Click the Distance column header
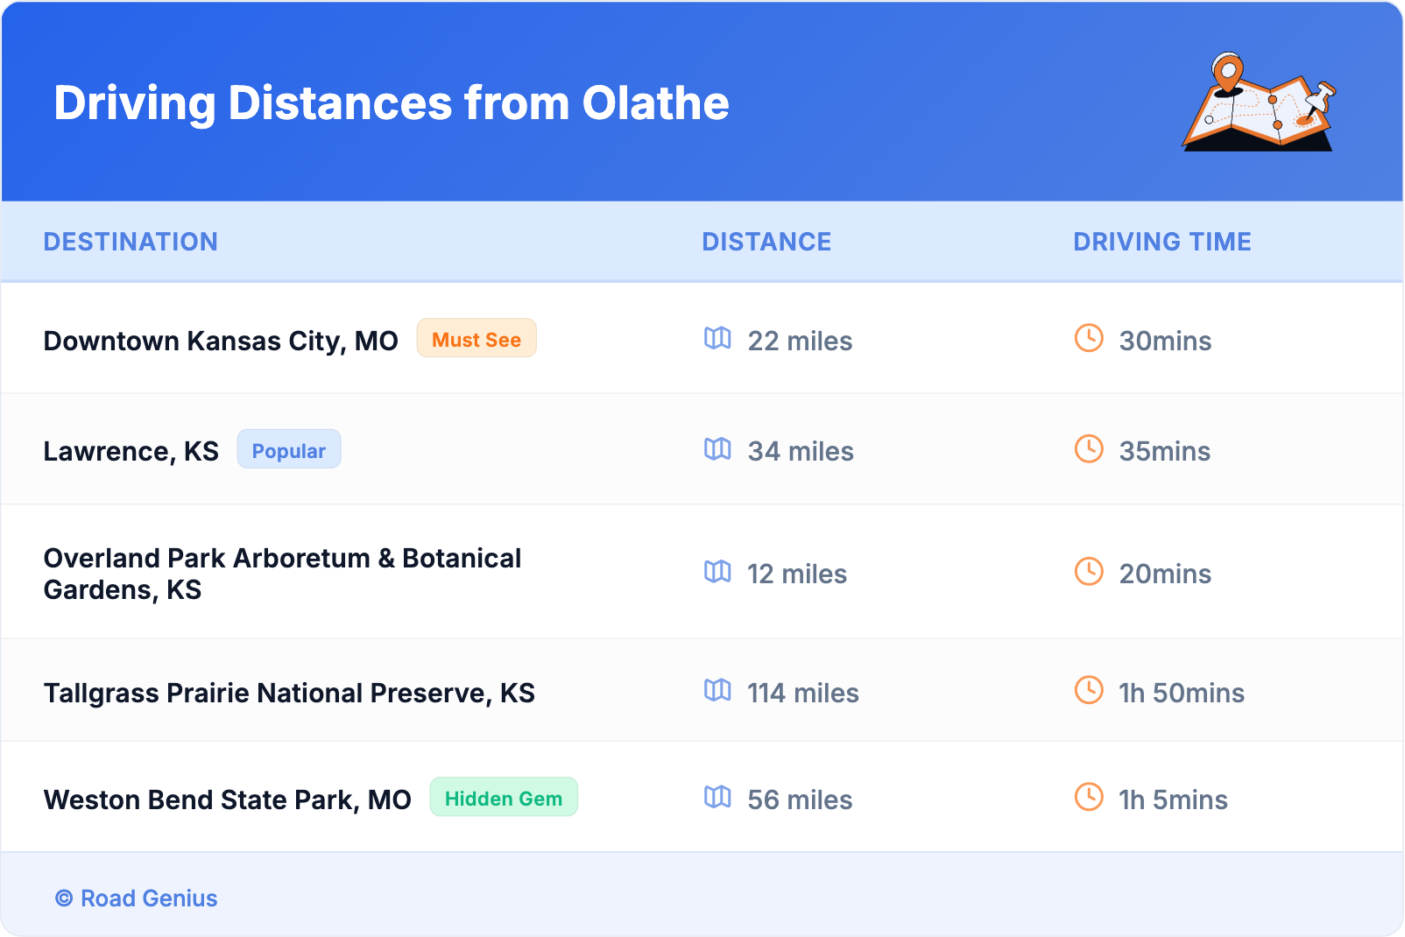This screenshot has height=937, width=1405. pyautogui.click(x=766, y=242)
